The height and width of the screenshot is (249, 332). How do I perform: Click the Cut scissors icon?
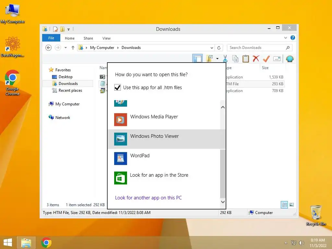point(225,59)
